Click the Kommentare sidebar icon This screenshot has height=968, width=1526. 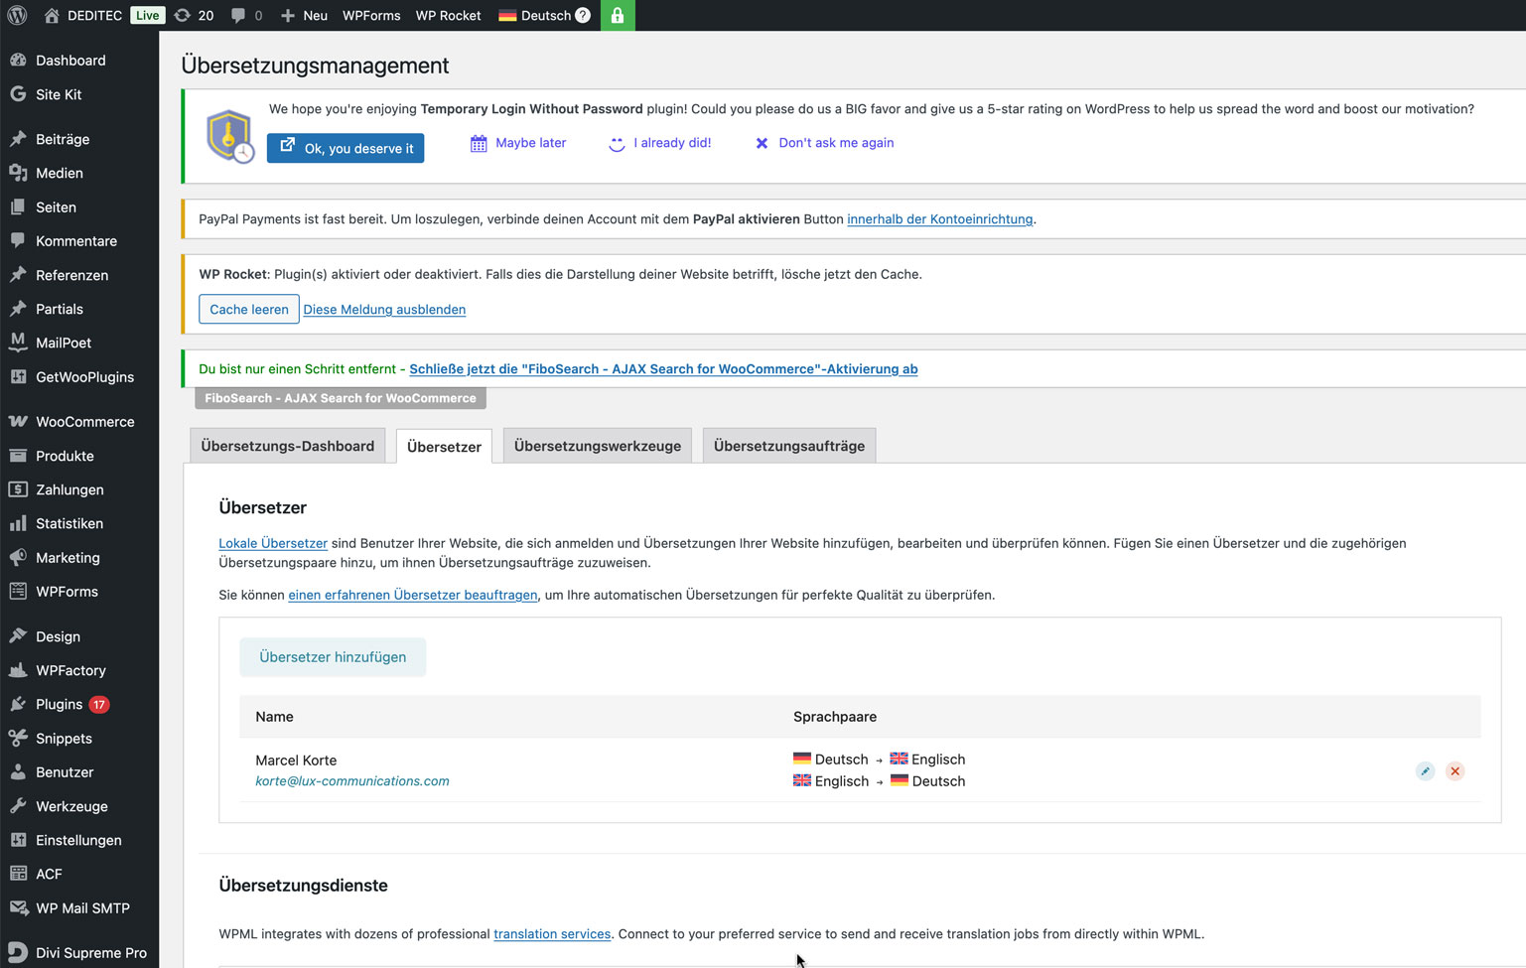pyautogui.click(x=18, y=240)
